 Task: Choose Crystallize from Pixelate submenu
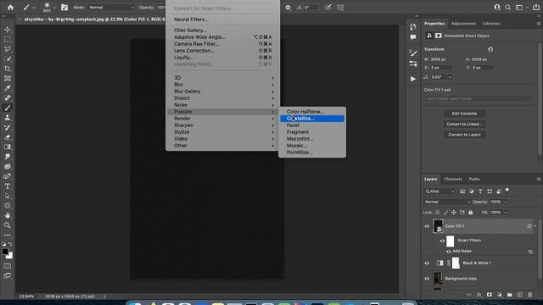click(312, 119)
